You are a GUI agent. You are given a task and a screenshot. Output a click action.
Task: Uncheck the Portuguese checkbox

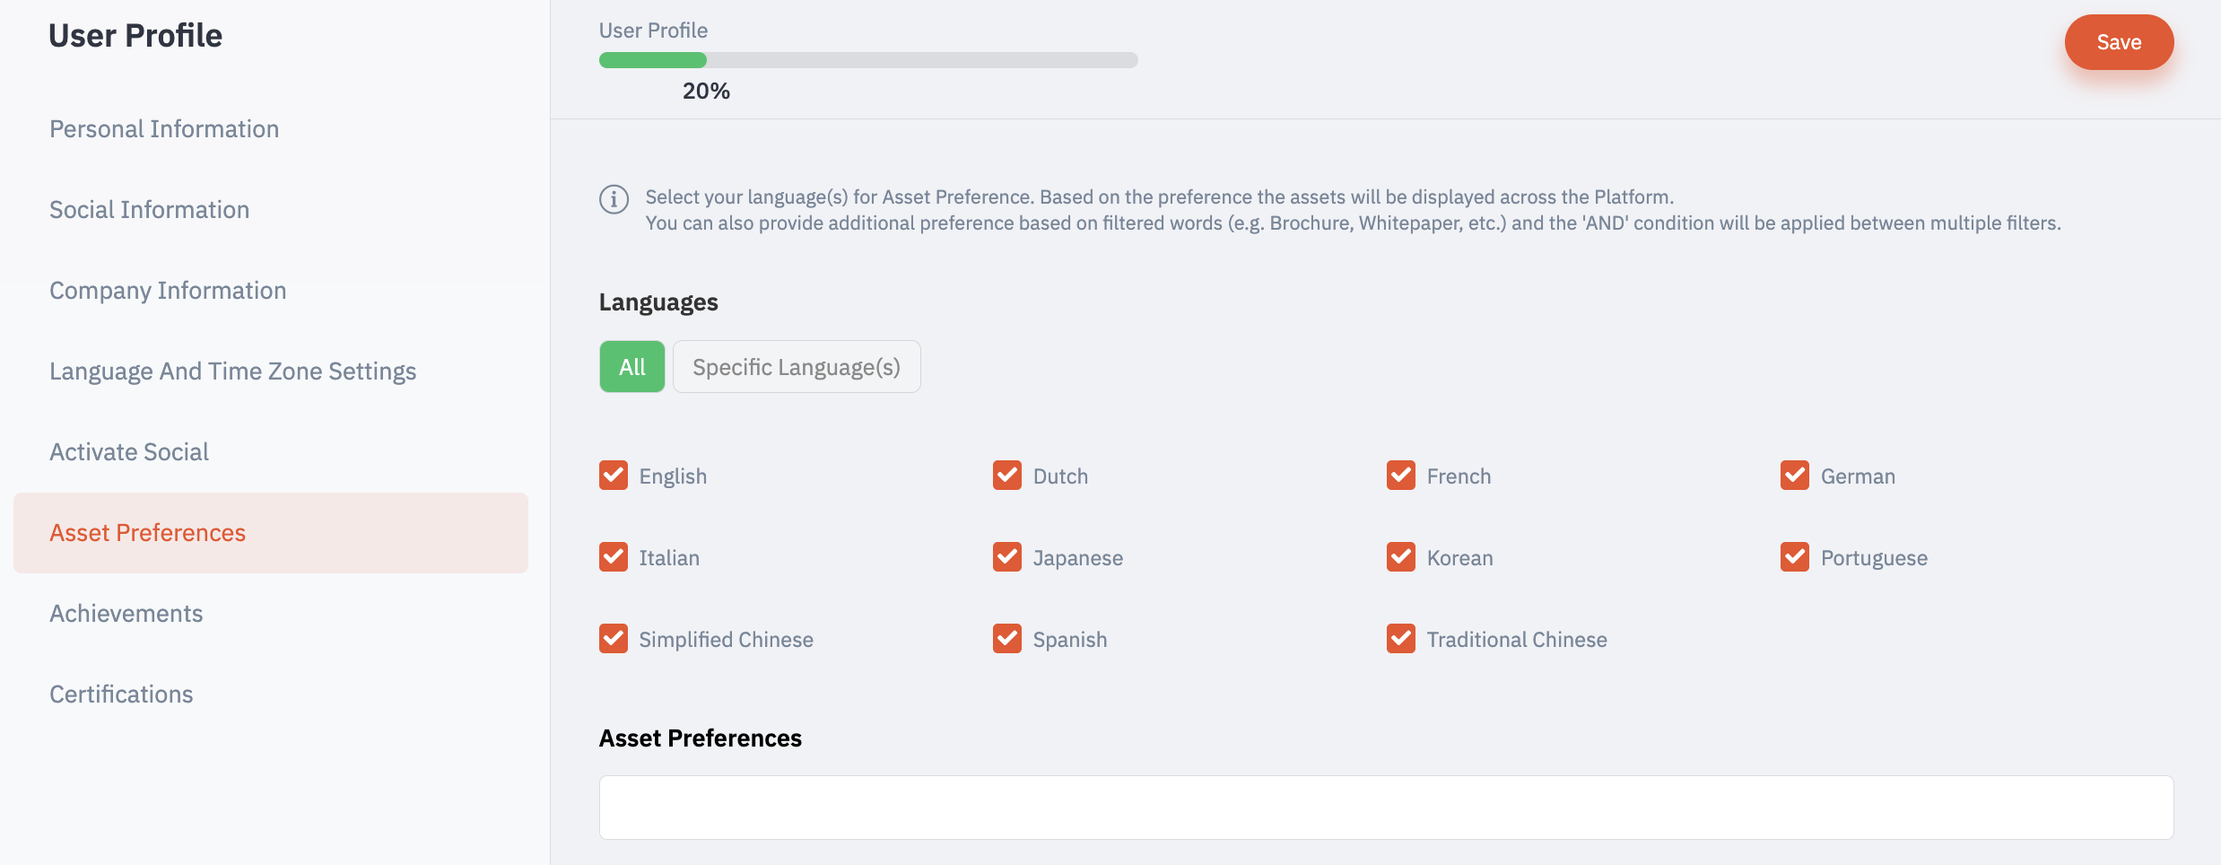1795,557
